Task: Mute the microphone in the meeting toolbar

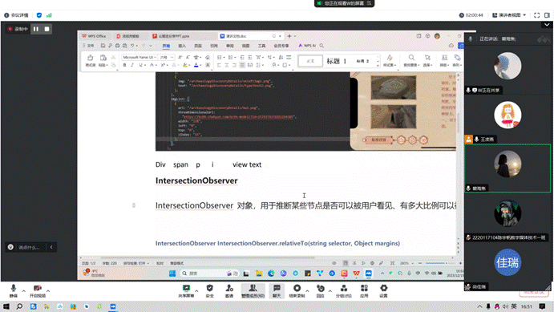Action: (14, 291)
